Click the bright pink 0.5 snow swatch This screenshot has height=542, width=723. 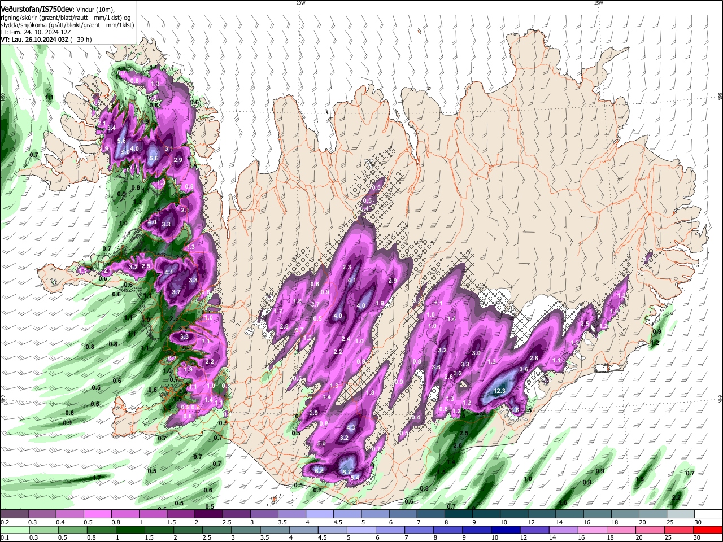pos(97,514)
